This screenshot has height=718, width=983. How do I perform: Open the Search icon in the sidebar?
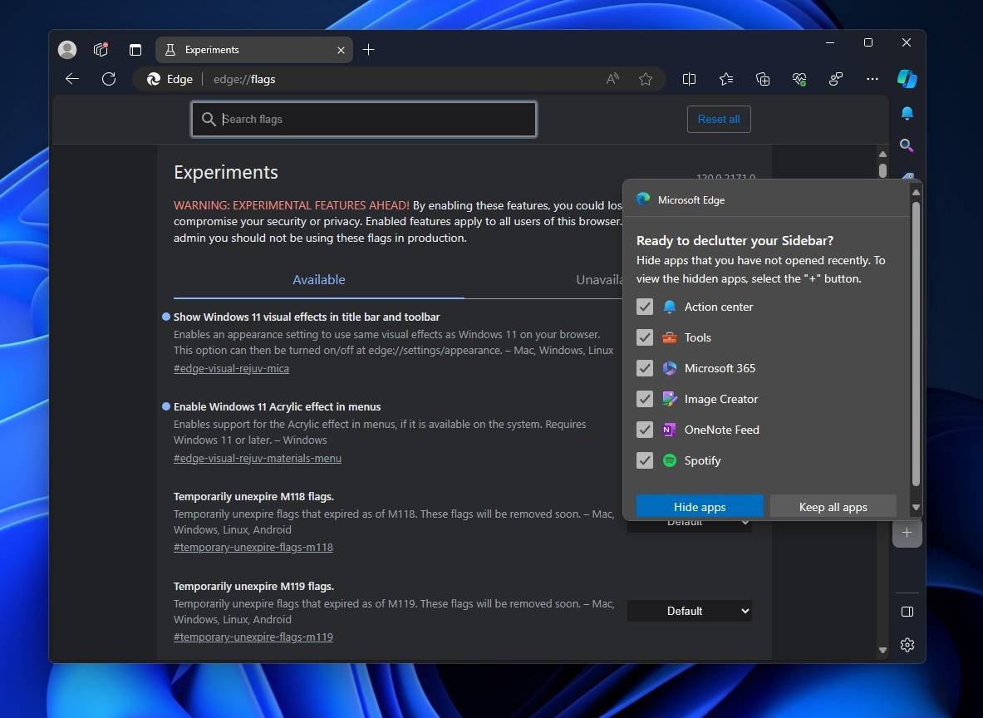(x=907, y=145)
